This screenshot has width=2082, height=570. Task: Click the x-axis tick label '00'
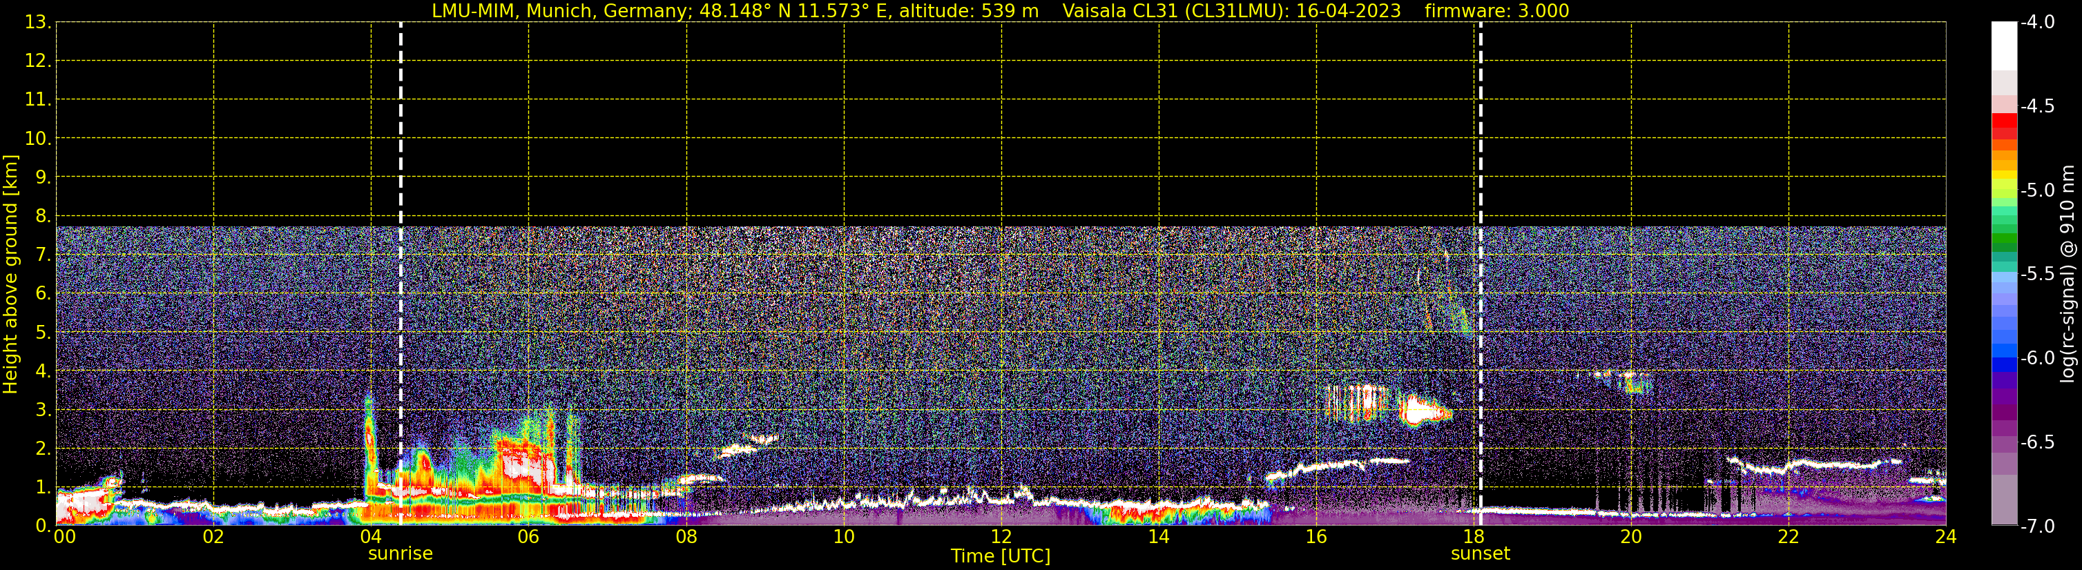coord(65,537)
